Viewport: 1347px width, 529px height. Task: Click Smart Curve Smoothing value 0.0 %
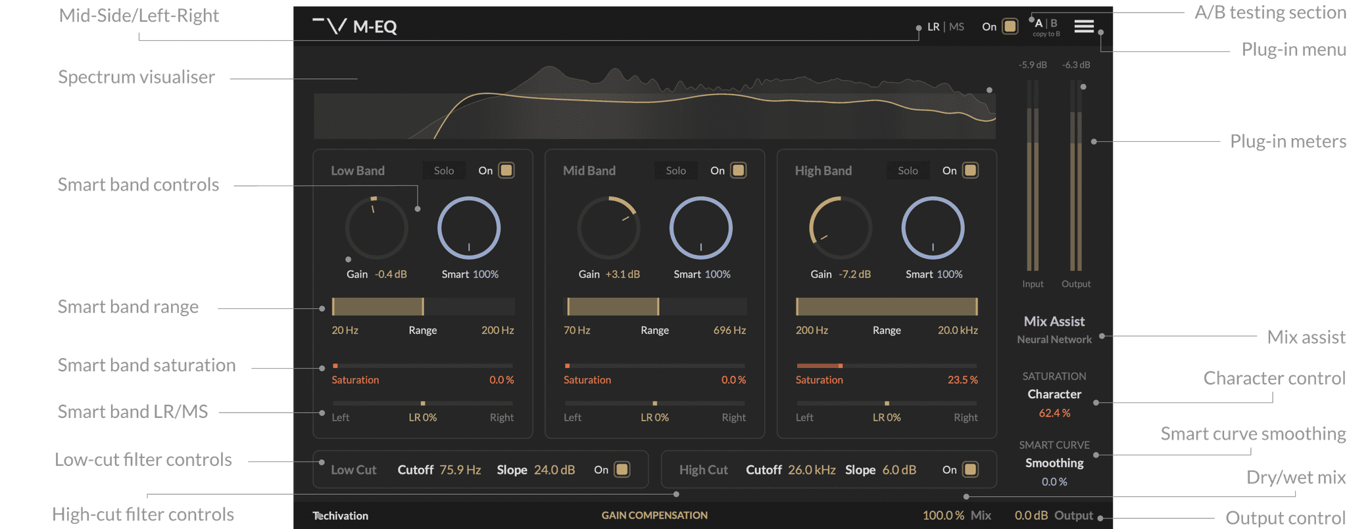pos(1054,482)
